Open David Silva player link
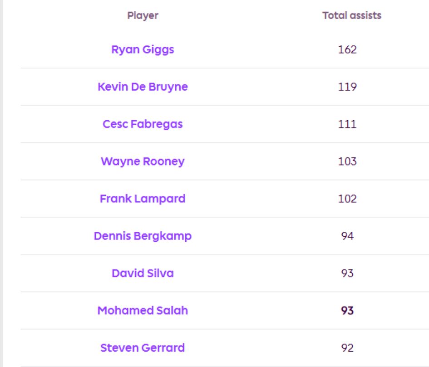 143,273
